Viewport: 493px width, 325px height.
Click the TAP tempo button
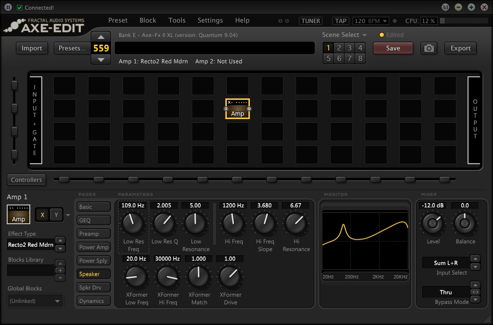pyautogui.click(x=341, y=21)
